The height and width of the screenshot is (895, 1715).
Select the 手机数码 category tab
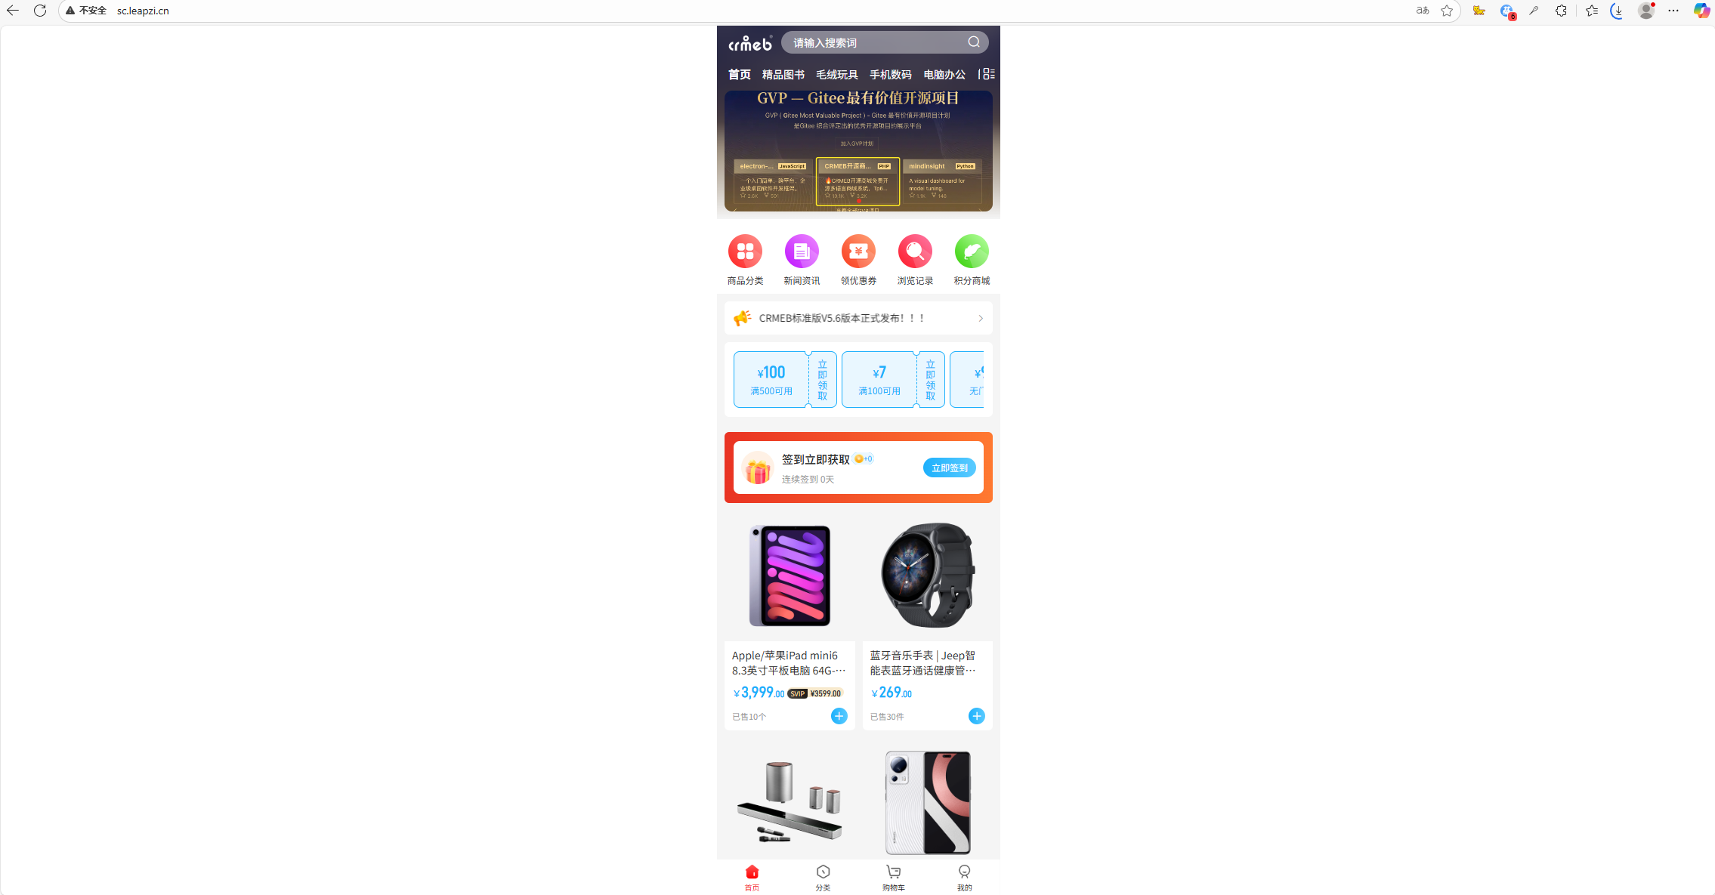pos(890,75)
